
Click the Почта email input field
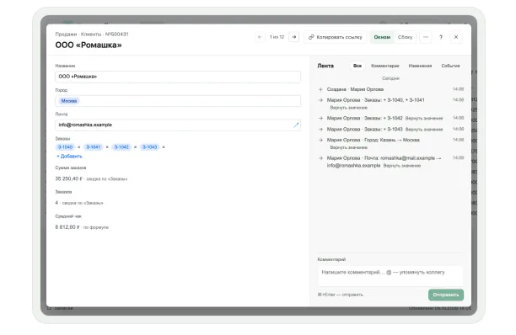(x=178, y=125)
